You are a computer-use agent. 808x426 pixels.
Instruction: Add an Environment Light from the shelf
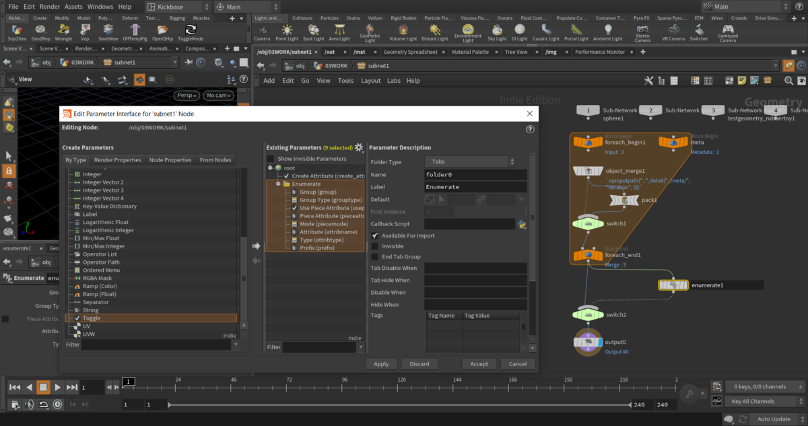click(468, 34)
